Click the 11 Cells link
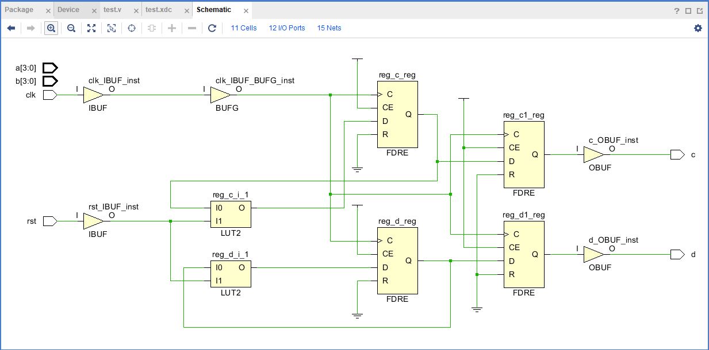Screen dimensions: 709x350 coord(243,28)
